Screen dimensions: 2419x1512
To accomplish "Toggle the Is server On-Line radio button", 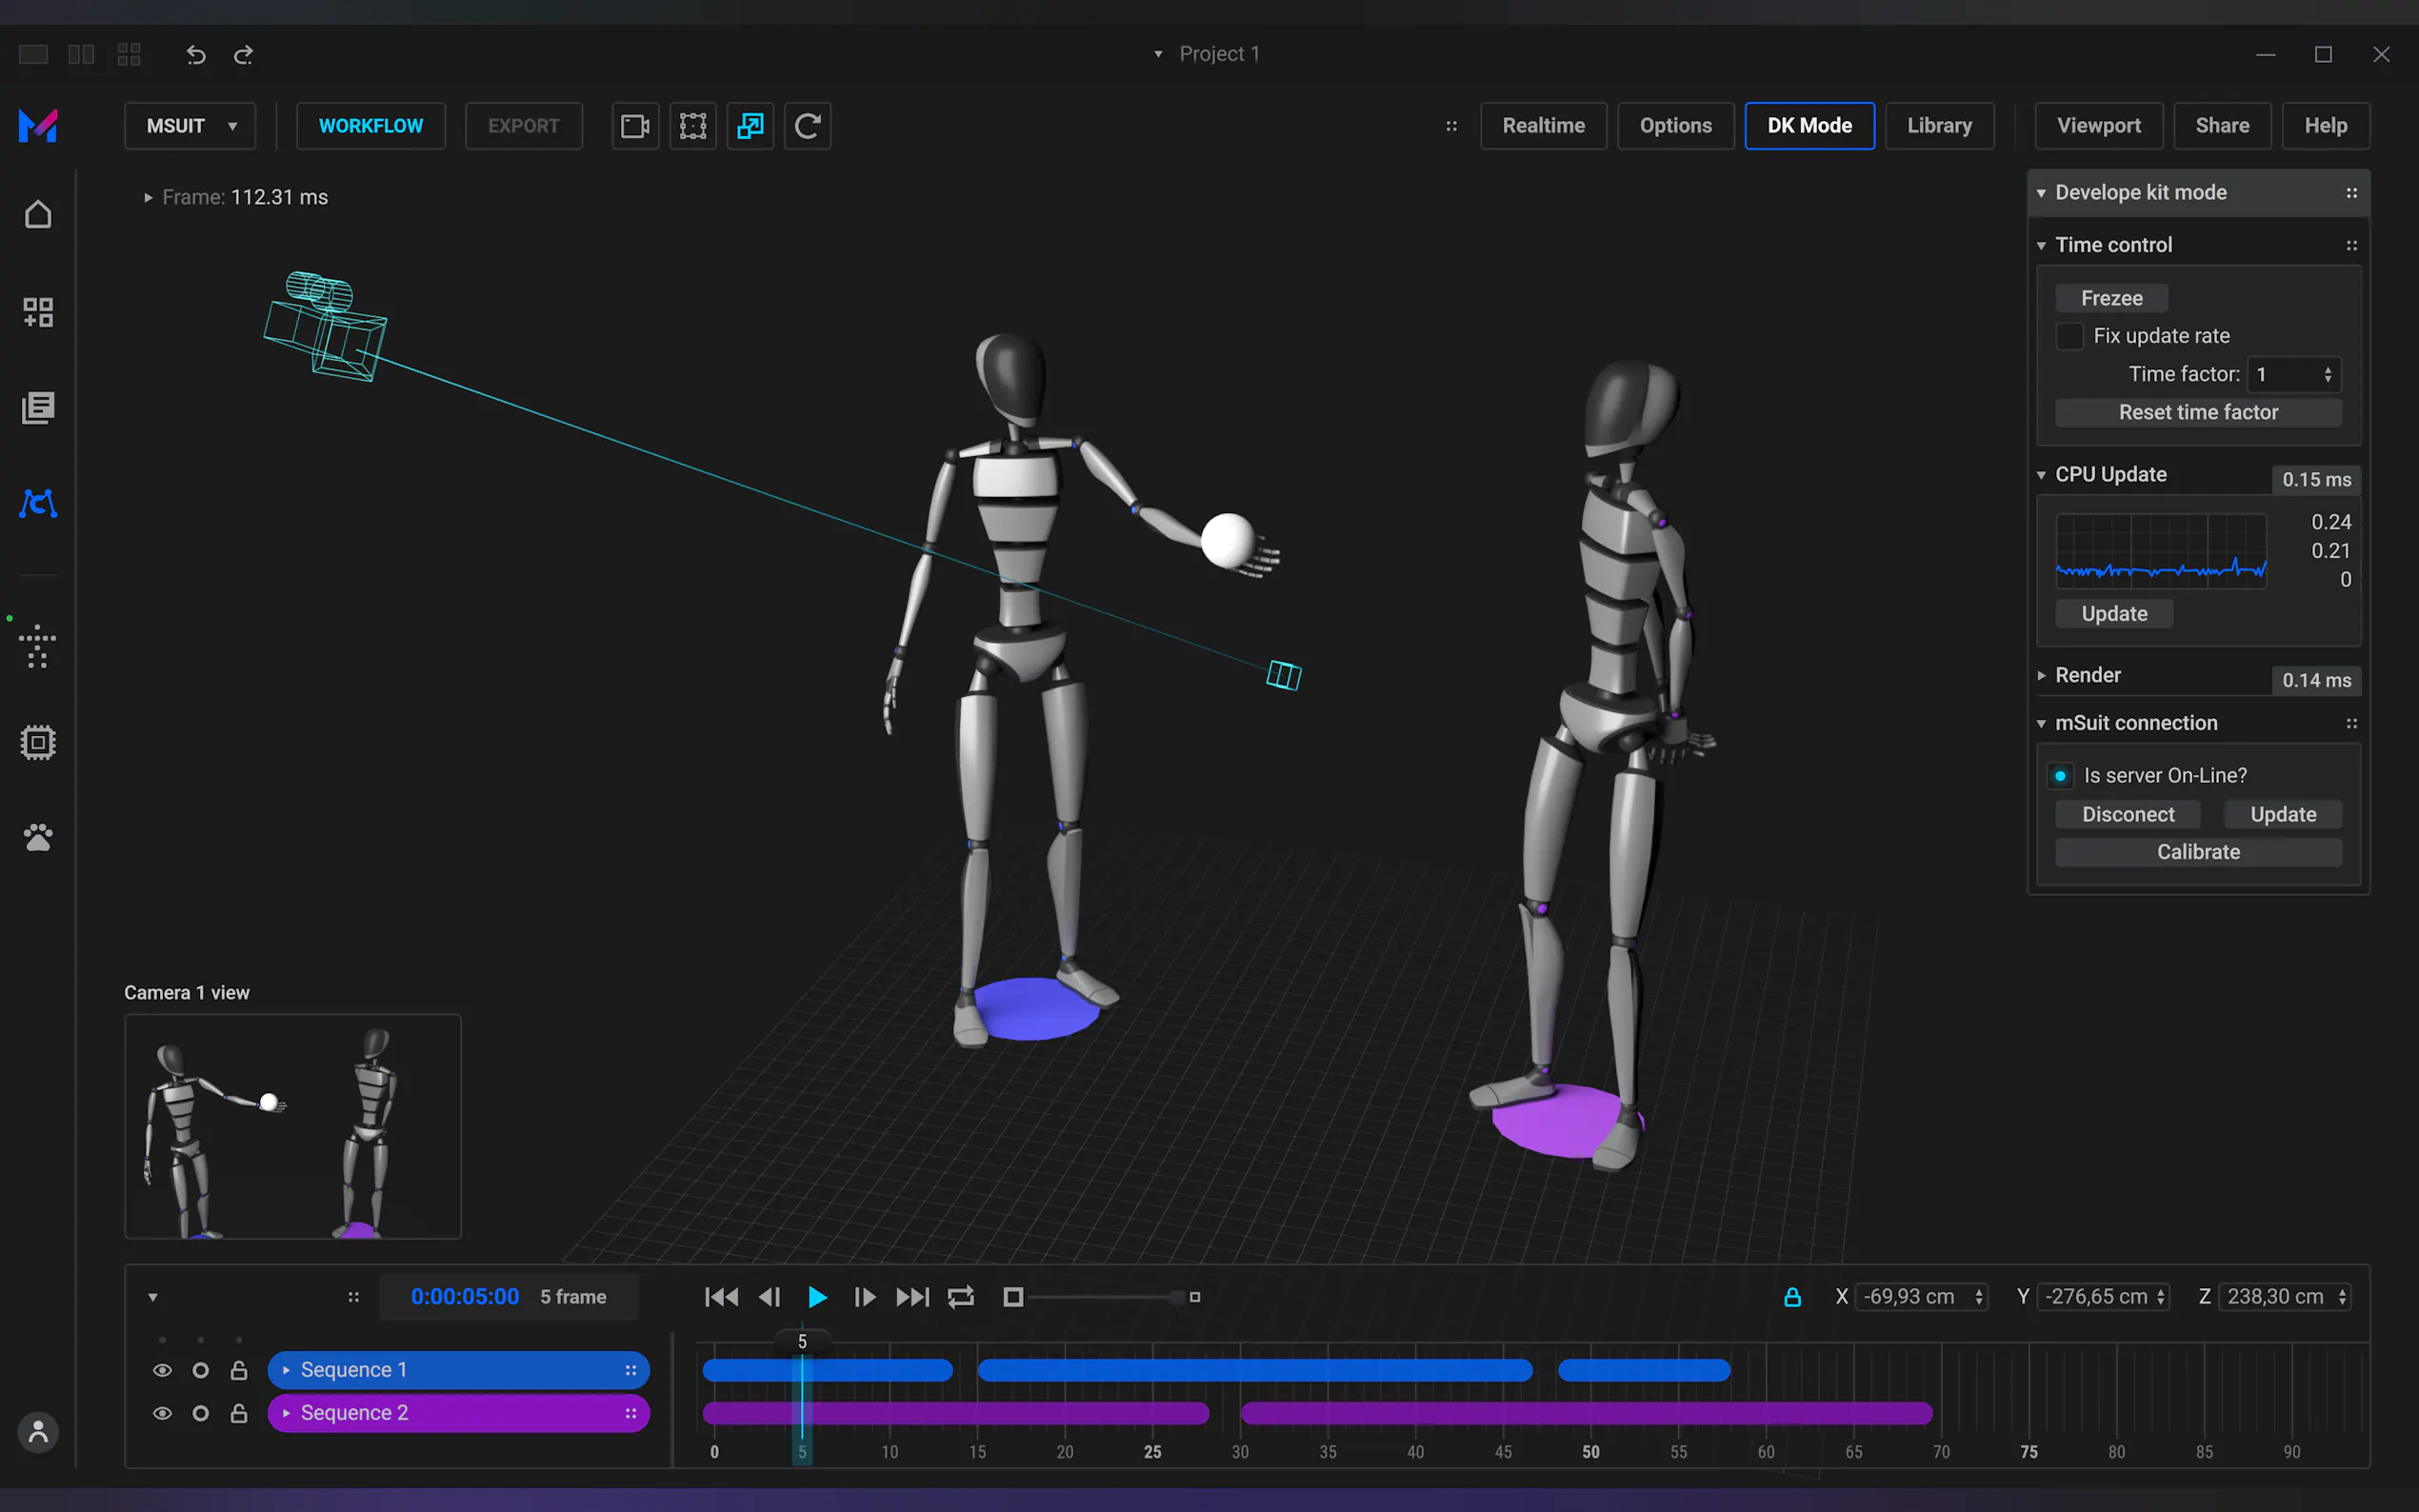I will point(2060,776).
